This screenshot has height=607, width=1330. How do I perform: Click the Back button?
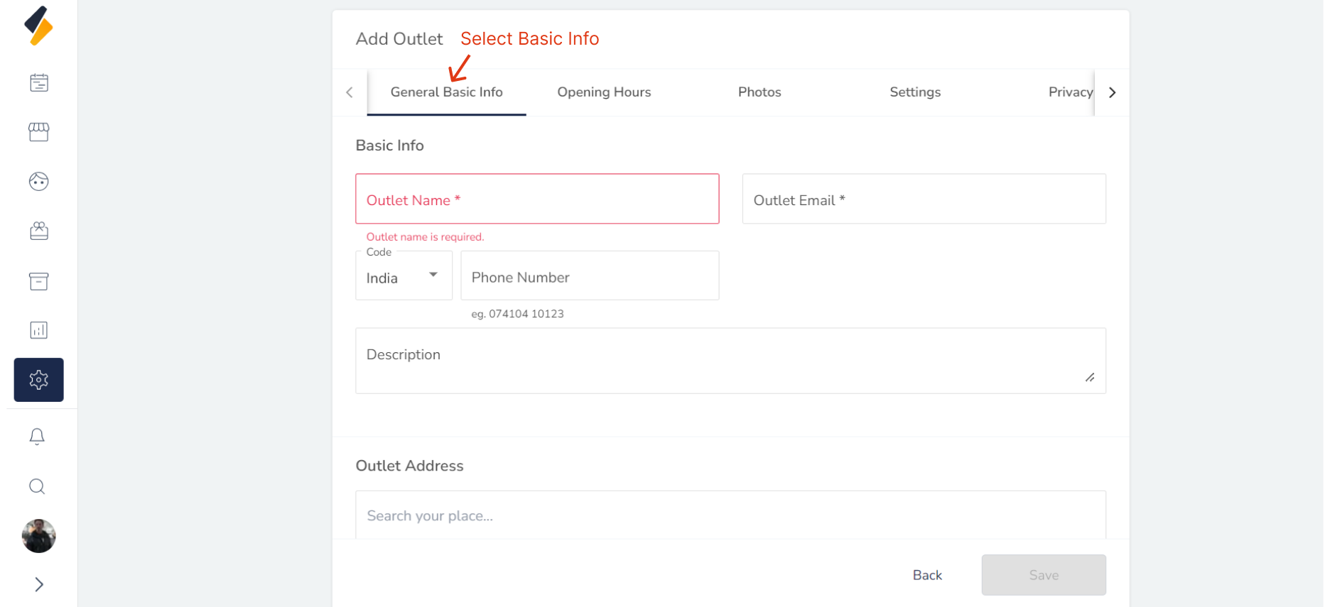coord(927,575)
